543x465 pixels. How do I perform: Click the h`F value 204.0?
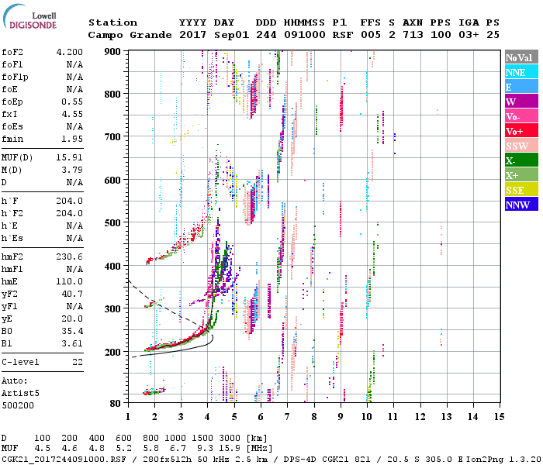coord(70,201)
